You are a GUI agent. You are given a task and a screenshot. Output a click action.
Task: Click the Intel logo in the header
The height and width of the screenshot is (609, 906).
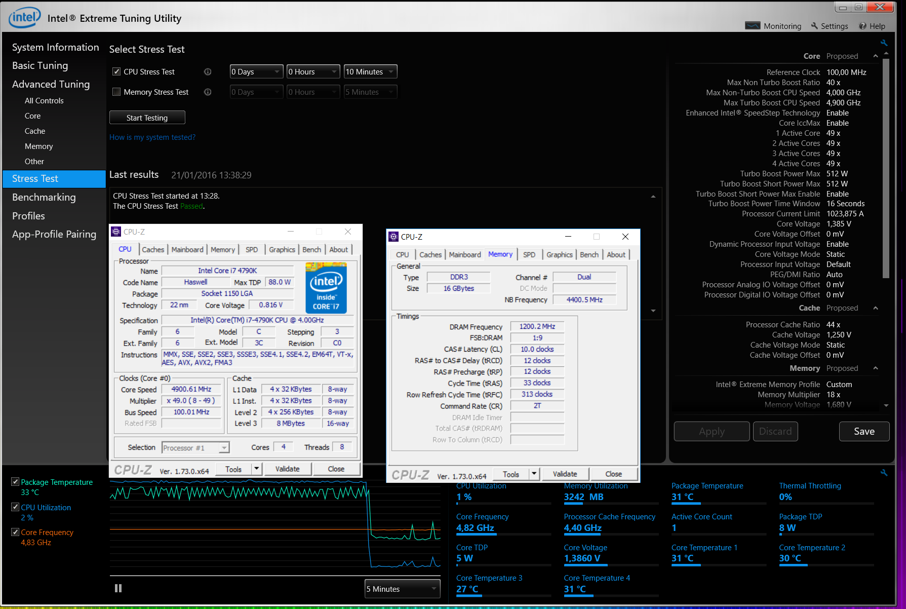[x=24, y=17]
